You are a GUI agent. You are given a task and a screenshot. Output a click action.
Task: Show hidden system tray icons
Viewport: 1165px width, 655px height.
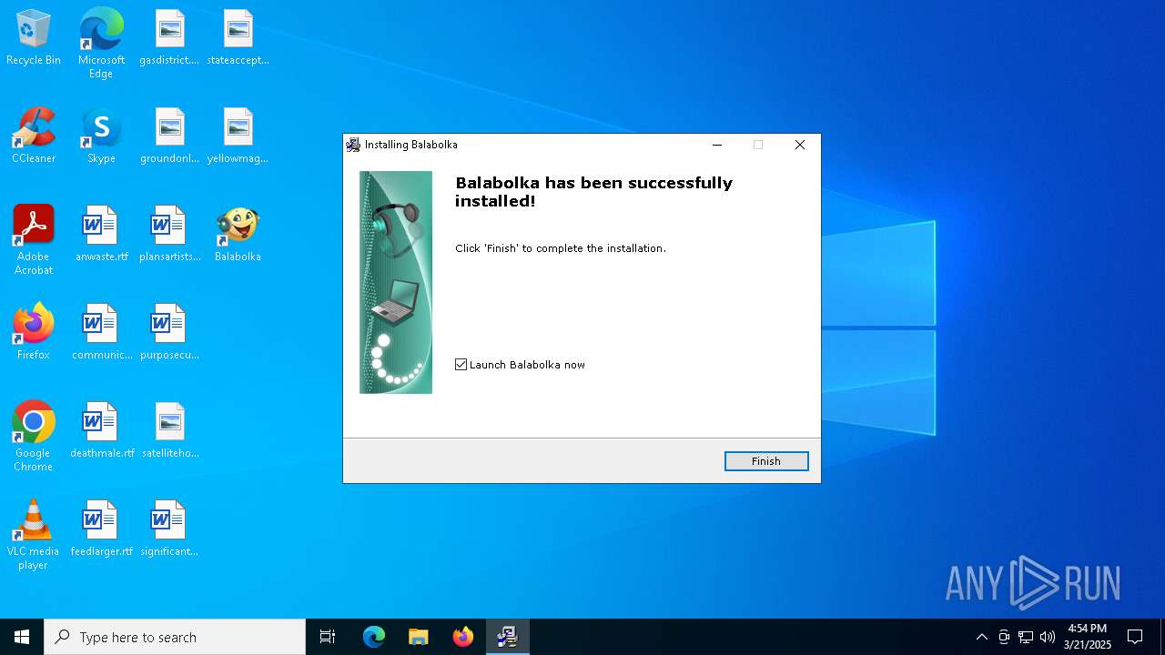(x=981, y=637)
